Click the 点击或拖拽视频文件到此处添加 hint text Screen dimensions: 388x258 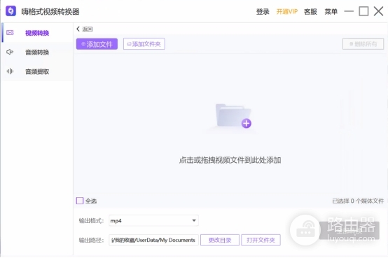[230, 160]
